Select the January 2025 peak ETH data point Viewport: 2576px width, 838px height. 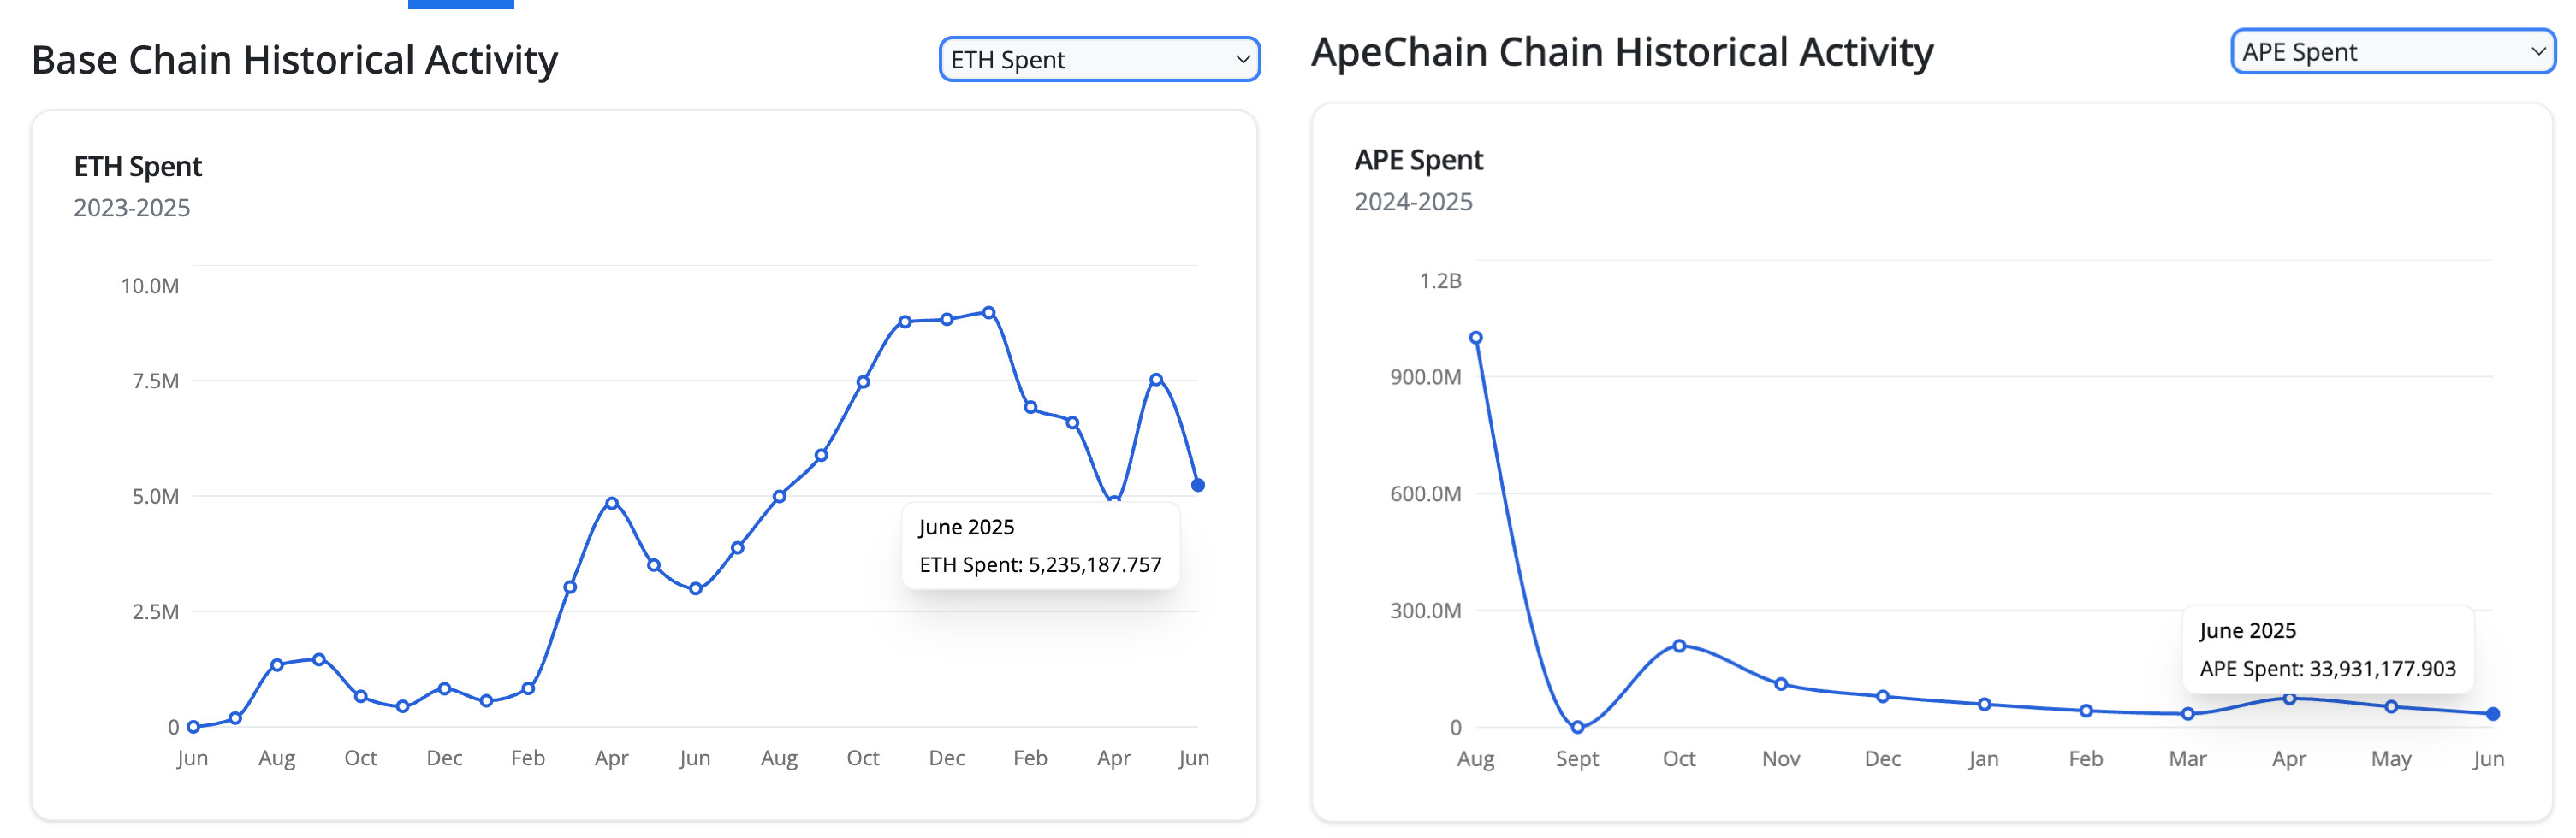pos(988,313)
